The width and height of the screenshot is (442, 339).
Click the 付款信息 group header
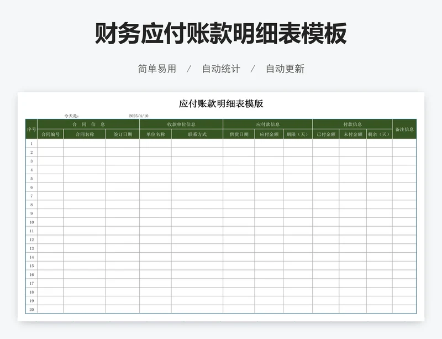click(x=352, y=124)
